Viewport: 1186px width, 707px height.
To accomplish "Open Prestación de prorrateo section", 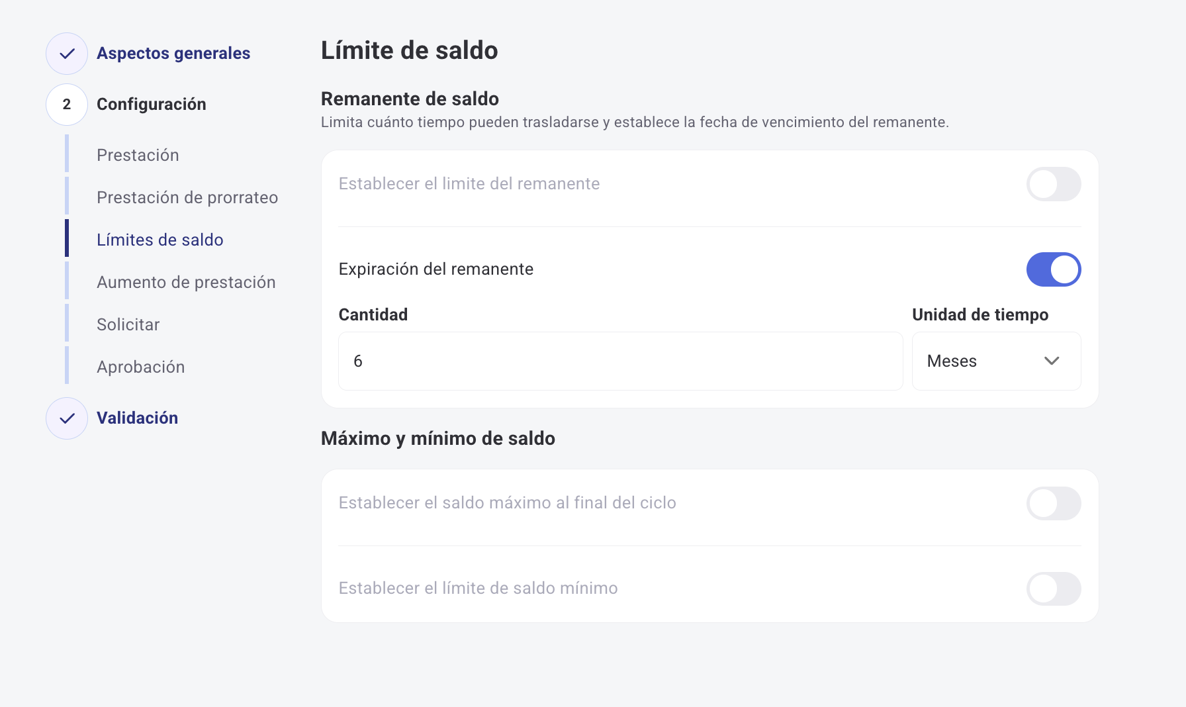I will pyautogui.click(x=187, y=197).
